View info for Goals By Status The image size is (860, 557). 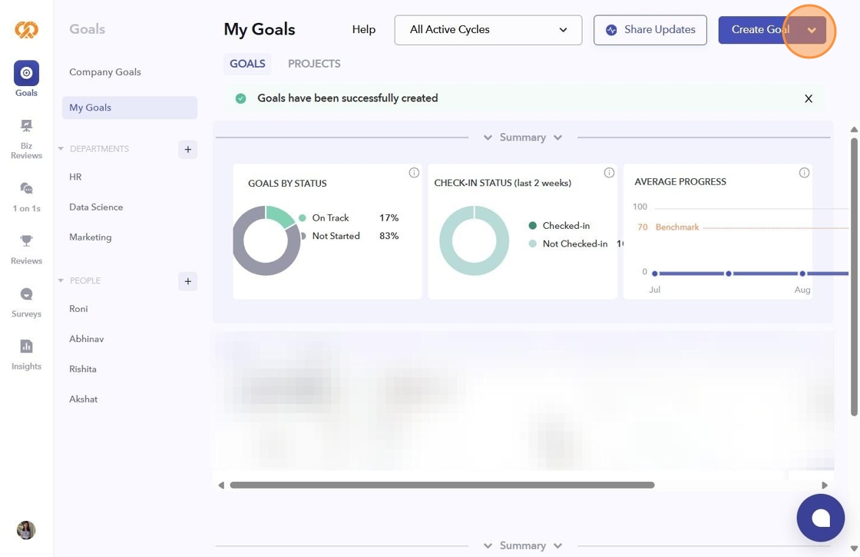point(414,173)
